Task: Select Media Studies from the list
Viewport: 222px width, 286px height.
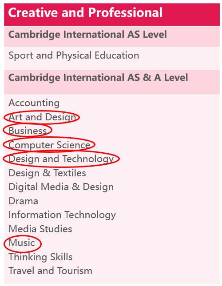Action: tap(40, 229)
